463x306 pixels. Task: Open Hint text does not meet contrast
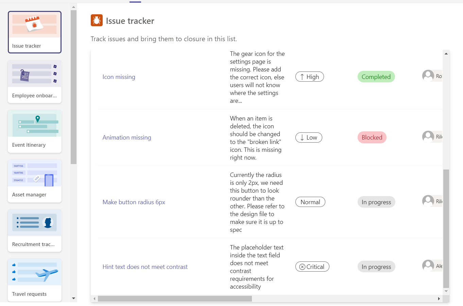[x=145, y=267]
